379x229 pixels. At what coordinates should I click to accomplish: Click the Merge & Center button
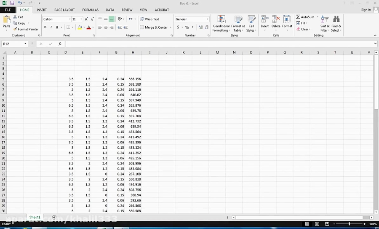click(154, 27)
